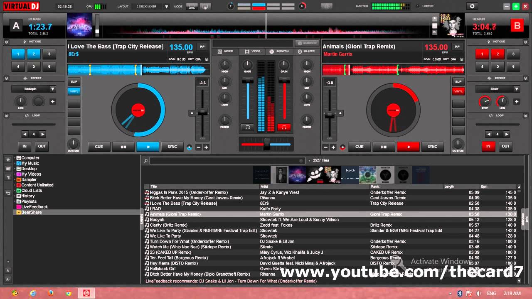Double deck A loop length right arrow
The image size is (532, 299).
[42, 134]
